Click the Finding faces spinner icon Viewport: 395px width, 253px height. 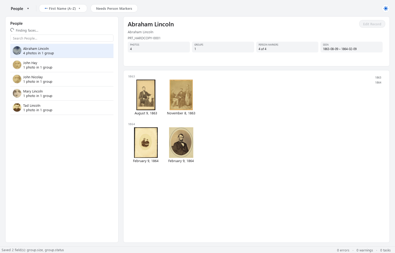[x=12, y=30]
